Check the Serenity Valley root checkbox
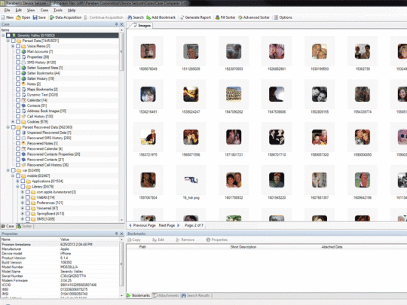This screenshot has height=305, width=407. (8, 35)
